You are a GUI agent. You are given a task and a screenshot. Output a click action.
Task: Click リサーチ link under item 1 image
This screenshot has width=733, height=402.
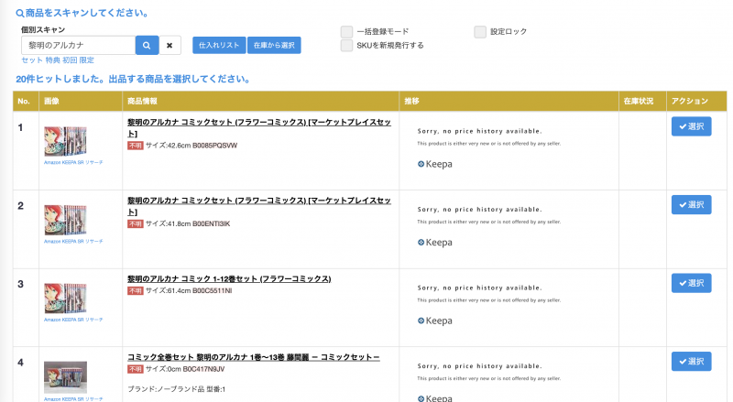point(93,163)
